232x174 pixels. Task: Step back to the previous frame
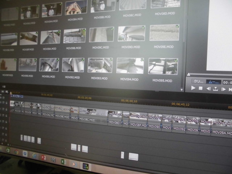click(x=208, y=88)
